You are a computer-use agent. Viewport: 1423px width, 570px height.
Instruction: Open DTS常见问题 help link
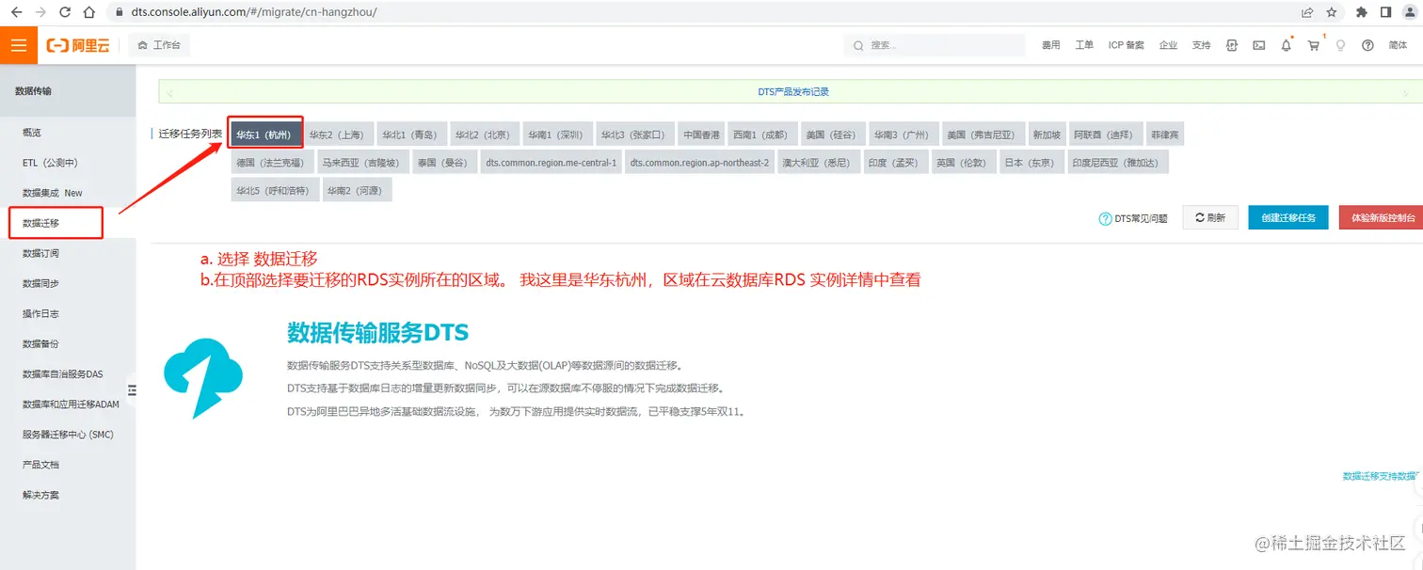(x=1134, y=218)
